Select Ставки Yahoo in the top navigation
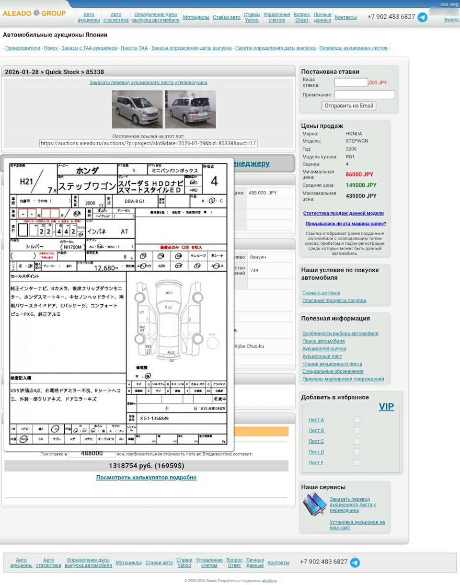This screenshot has height=585, width=460. pyautogui.click(x=252, y=17)
